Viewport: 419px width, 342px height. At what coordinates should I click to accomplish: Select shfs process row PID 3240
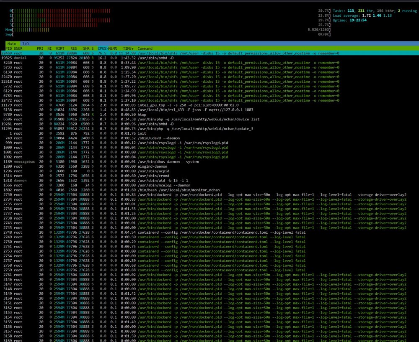[x=209, y=63]
